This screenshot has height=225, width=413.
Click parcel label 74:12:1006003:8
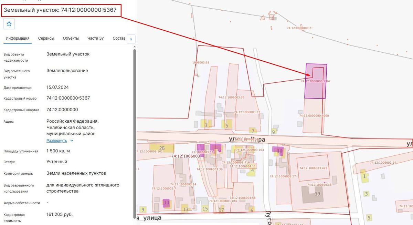click(x=319, y=185)
